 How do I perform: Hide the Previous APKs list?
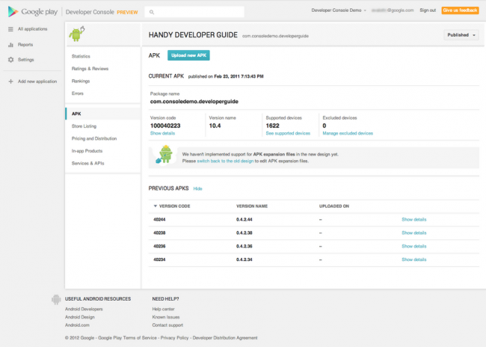pos(197,188)
